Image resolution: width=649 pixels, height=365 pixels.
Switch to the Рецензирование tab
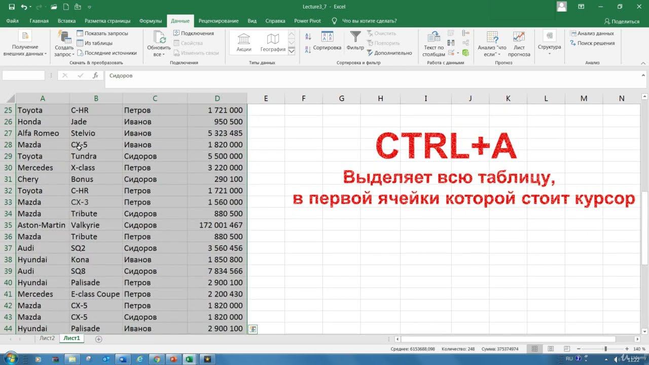219,21
